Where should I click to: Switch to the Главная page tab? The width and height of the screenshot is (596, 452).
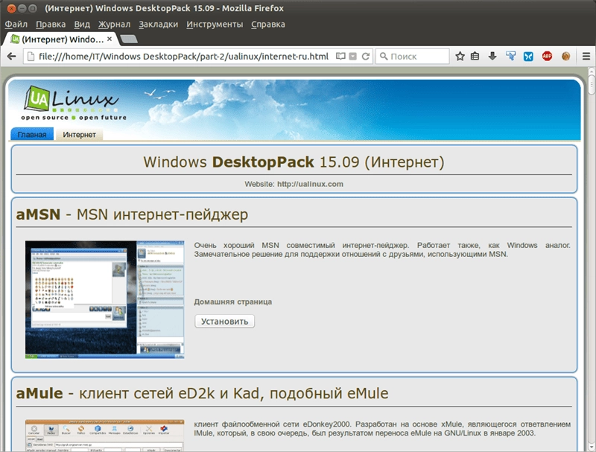pyautogui.click(x=32, y=135)
